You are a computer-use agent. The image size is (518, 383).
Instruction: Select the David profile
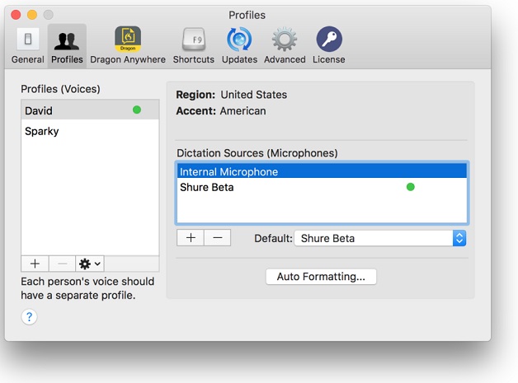tap(90, 110)
